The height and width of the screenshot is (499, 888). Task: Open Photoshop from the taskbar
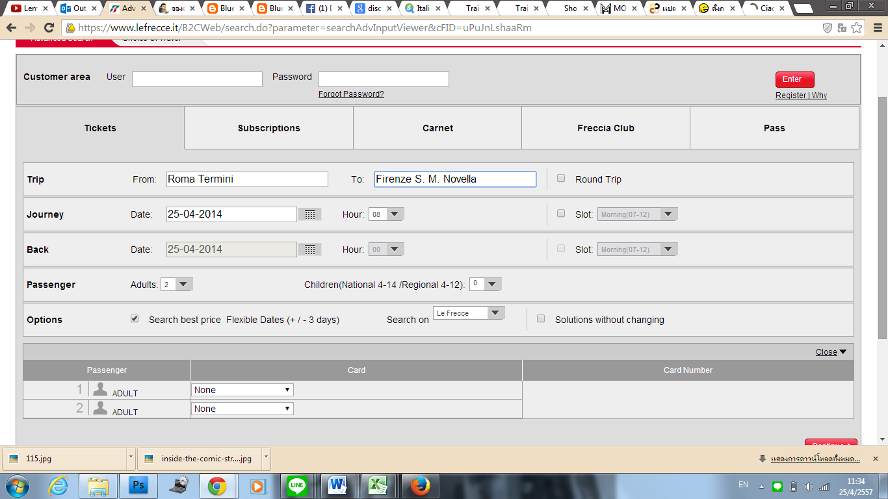coord(138,485)
